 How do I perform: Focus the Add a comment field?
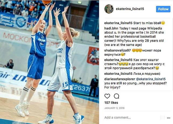coord(132,117)
